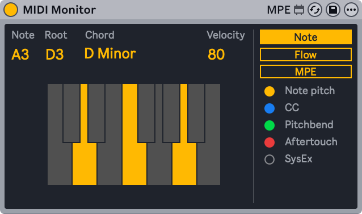Toggle the red Aftertouch filter

270,142
